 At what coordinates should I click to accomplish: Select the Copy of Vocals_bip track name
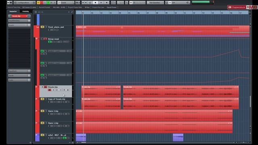[x=56, y=99]
